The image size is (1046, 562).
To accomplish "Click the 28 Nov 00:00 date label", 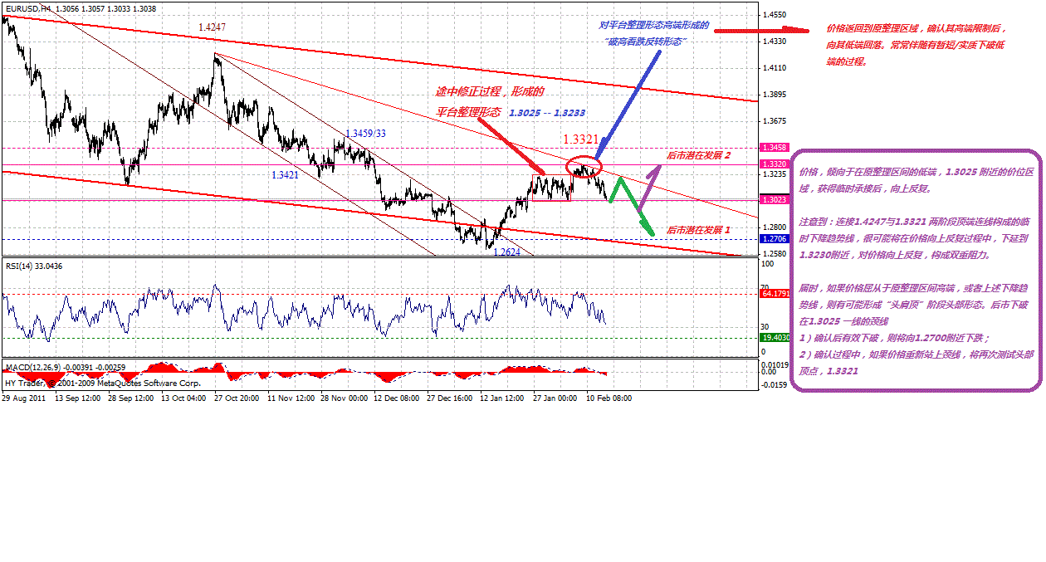I will pyautogui.click(x=344, y=398).
